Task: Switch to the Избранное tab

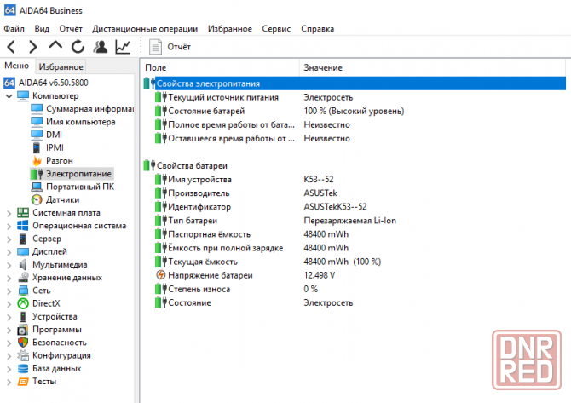Action: pyautogui.click(x=61, y=66)
